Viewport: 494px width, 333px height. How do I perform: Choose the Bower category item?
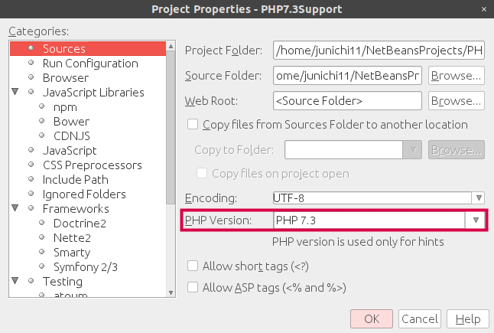pyautogui.click(x=71, y=122)
